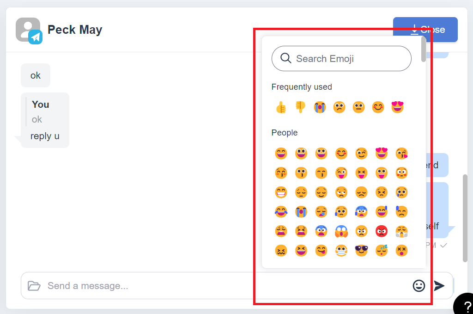The image size is (473, 314).
Task: Select the kissing face with heart emoji
Action: [x=401, y=154]
